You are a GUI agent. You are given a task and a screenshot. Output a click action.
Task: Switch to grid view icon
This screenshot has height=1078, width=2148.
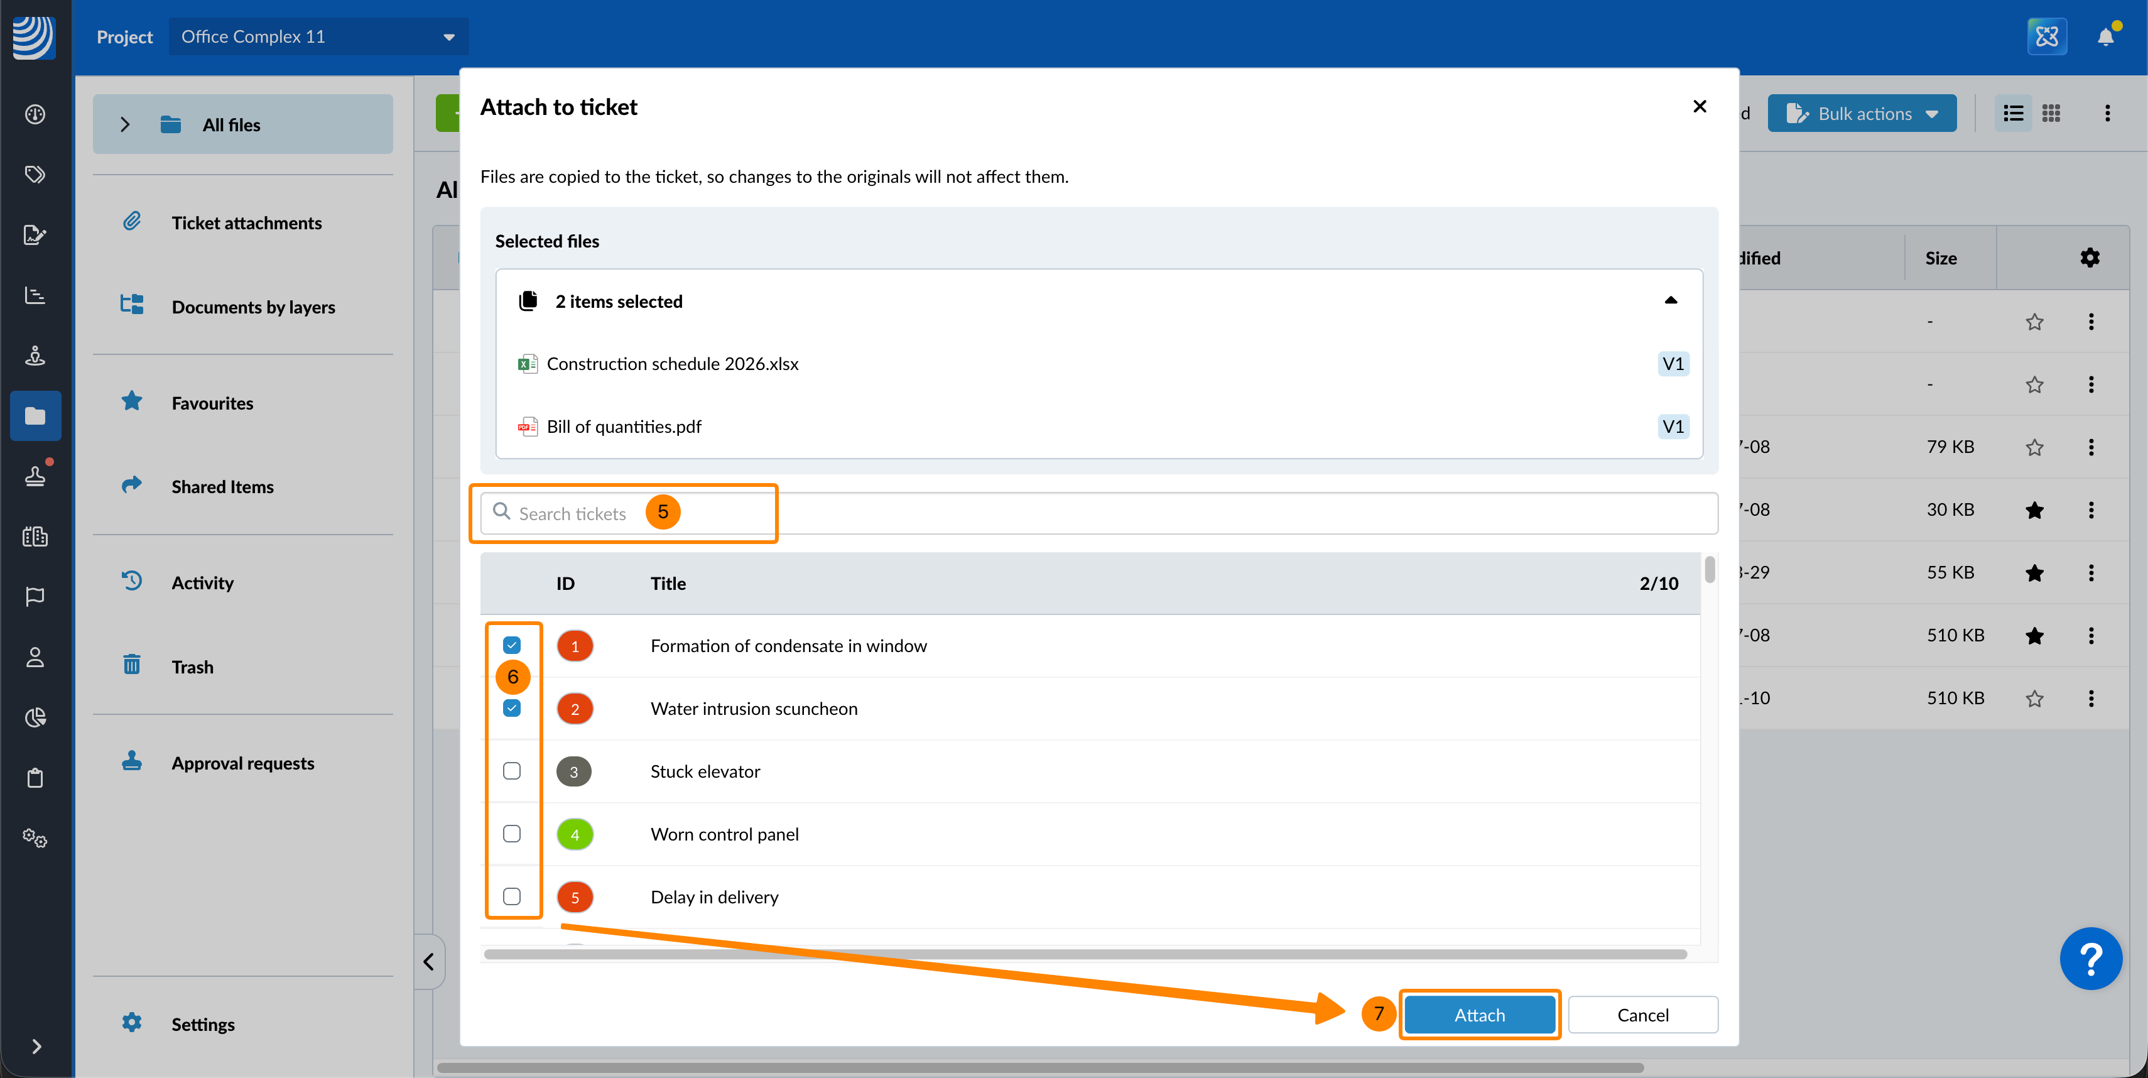click(x=2051, y=113)
